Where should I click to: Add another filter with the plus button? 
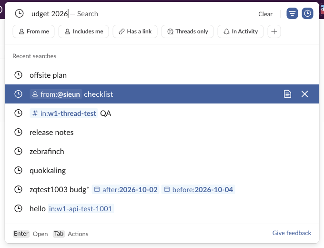274,31
